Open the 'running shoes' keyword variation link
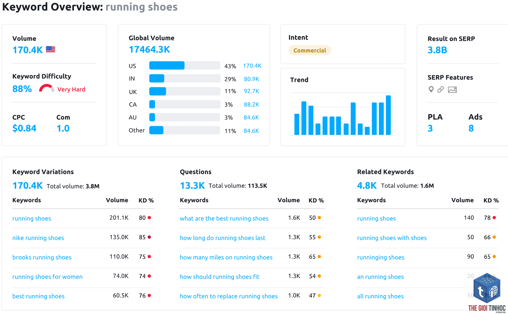 point(32,218)
